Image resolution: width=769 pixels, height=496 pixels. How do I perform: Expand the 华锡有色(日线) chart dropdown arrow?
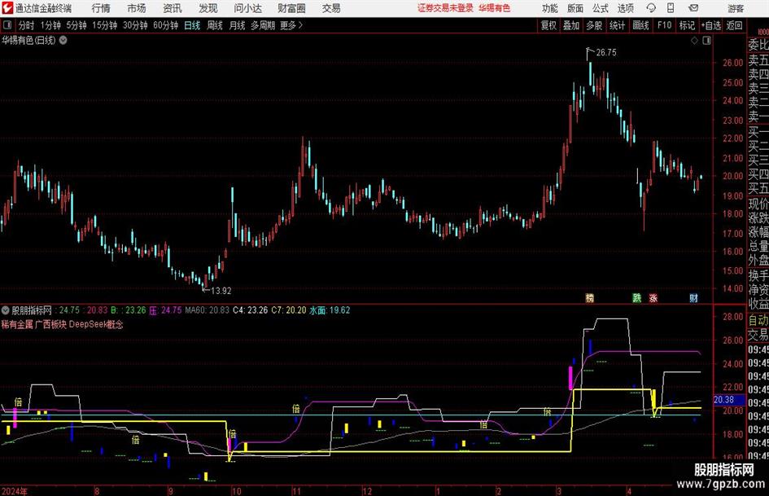coord(63,40)
